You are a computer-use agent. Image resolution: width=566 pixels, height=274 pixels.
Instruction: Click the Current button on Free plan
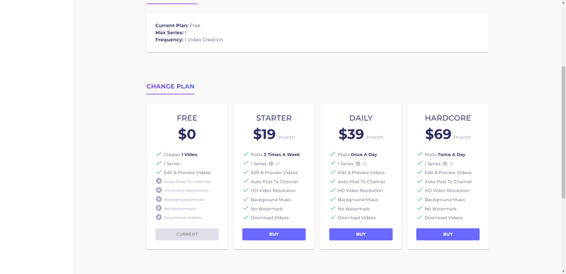click(x=187, y=234)
